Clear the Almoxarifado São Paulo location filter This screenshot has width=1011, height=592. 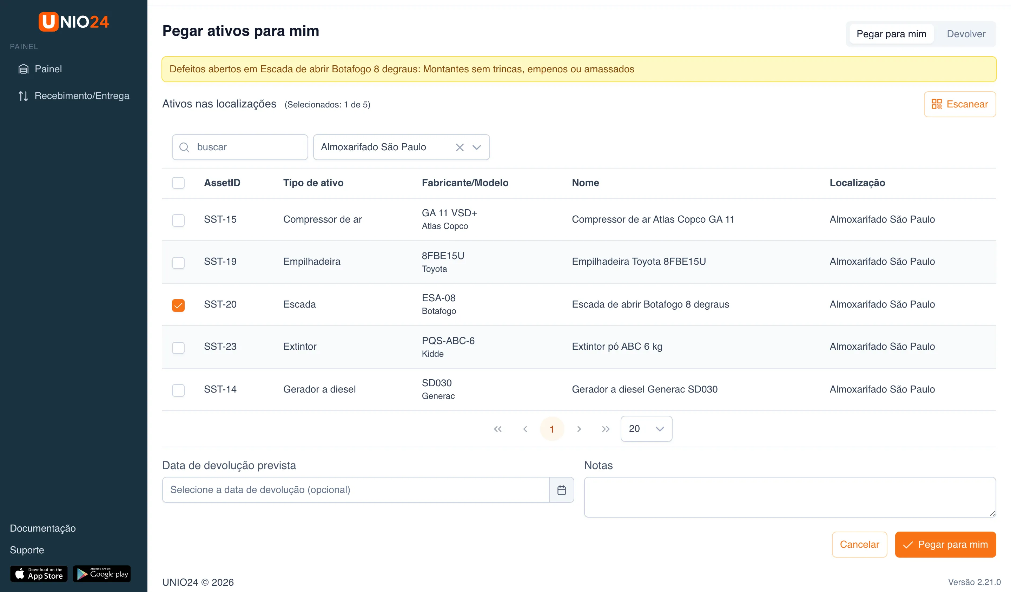(x=460, y=147)
